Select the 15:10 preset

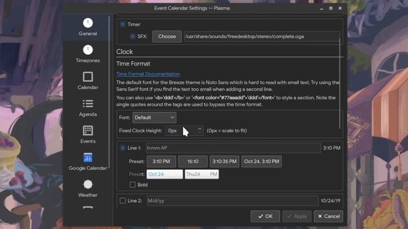[x=193, y=162]
